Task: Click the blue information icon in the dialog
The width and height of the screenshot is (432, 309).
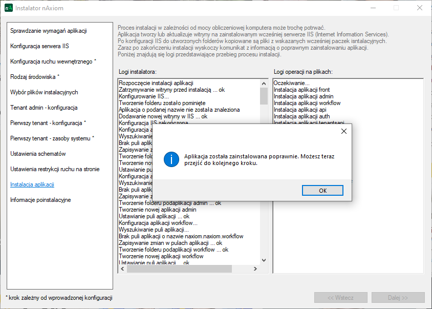Action: point(171,159)
